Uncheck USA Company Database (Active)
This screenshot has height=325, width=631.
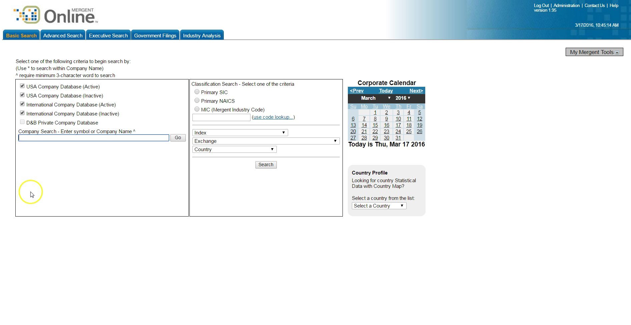[22, 86]
